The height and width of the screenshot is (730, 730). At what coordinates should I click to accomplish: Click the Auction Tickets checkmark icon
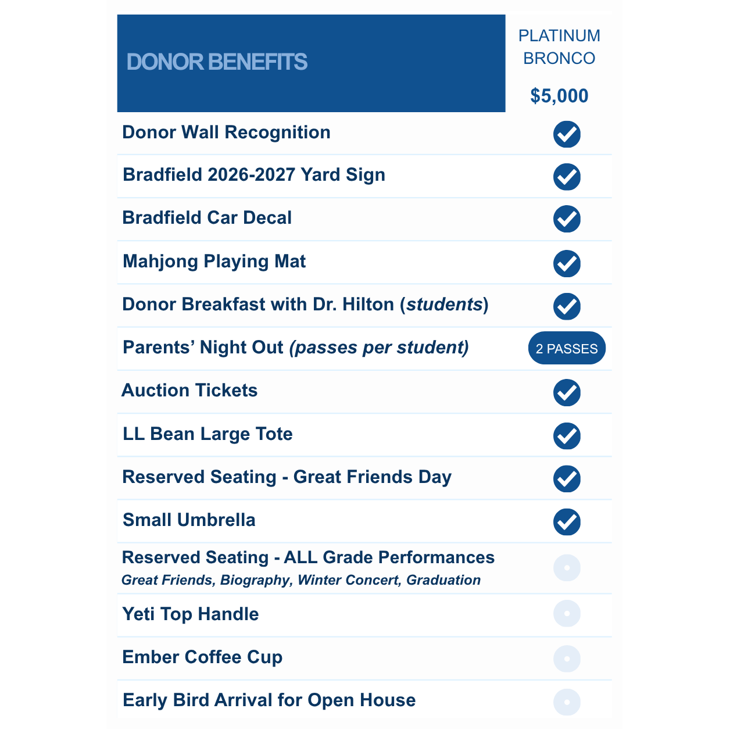click(x=567, y=393)
